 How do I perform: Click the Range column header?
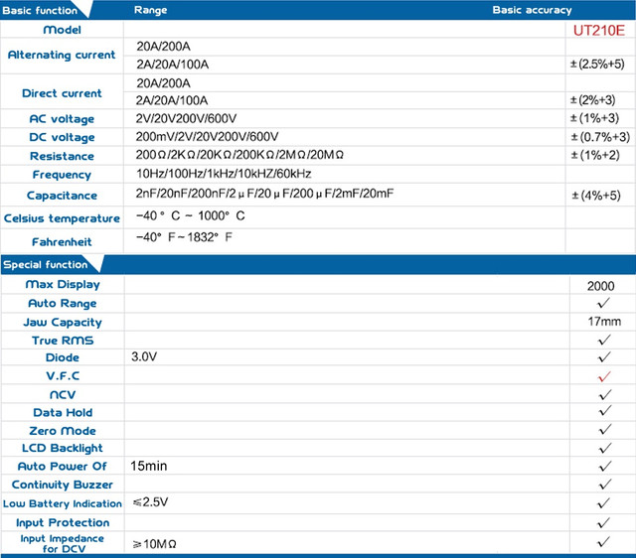pyautogui.click(x=150, y=10)
